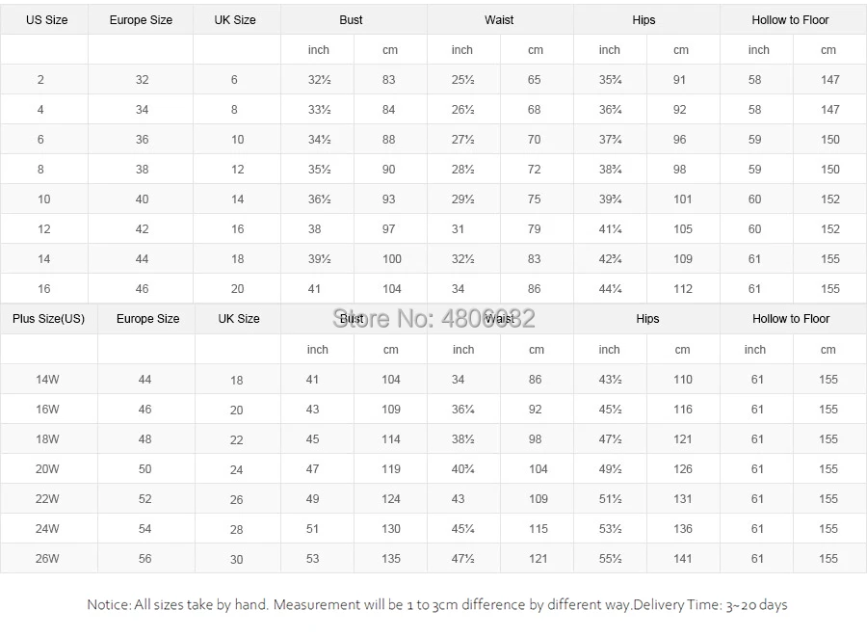Click the 20W size row label
The image size is (867, 636).
click(47, 469)
